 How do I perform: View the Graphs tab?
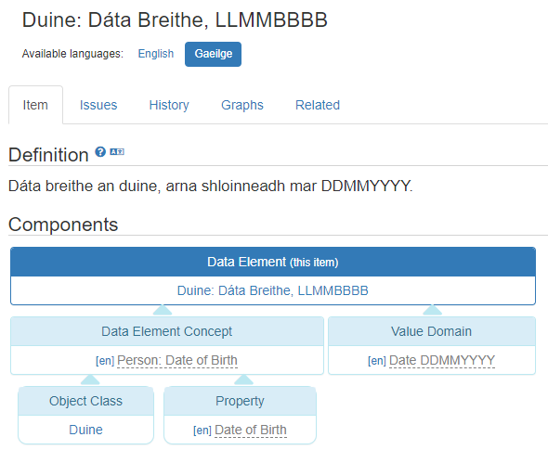(x=242, y=105)
